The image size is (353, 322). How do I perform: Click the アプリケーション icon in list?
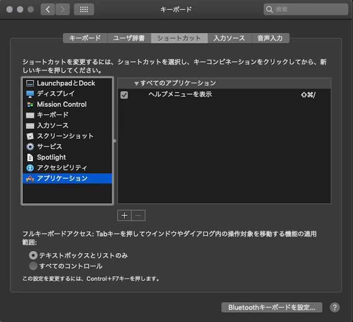(x=30, y=178)
